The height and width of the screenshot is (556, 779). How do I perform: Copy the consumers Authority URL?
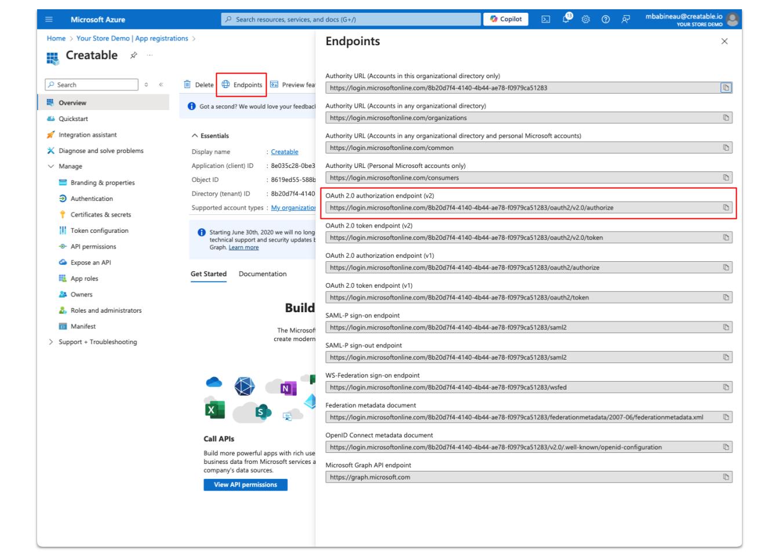(x=726, y=178)
